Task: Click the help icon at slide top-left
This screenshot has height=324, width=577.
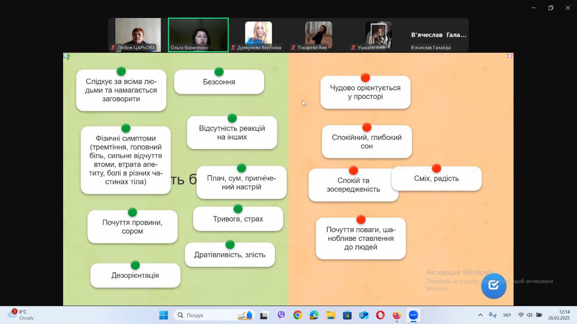Action: (x=67, y=57)
